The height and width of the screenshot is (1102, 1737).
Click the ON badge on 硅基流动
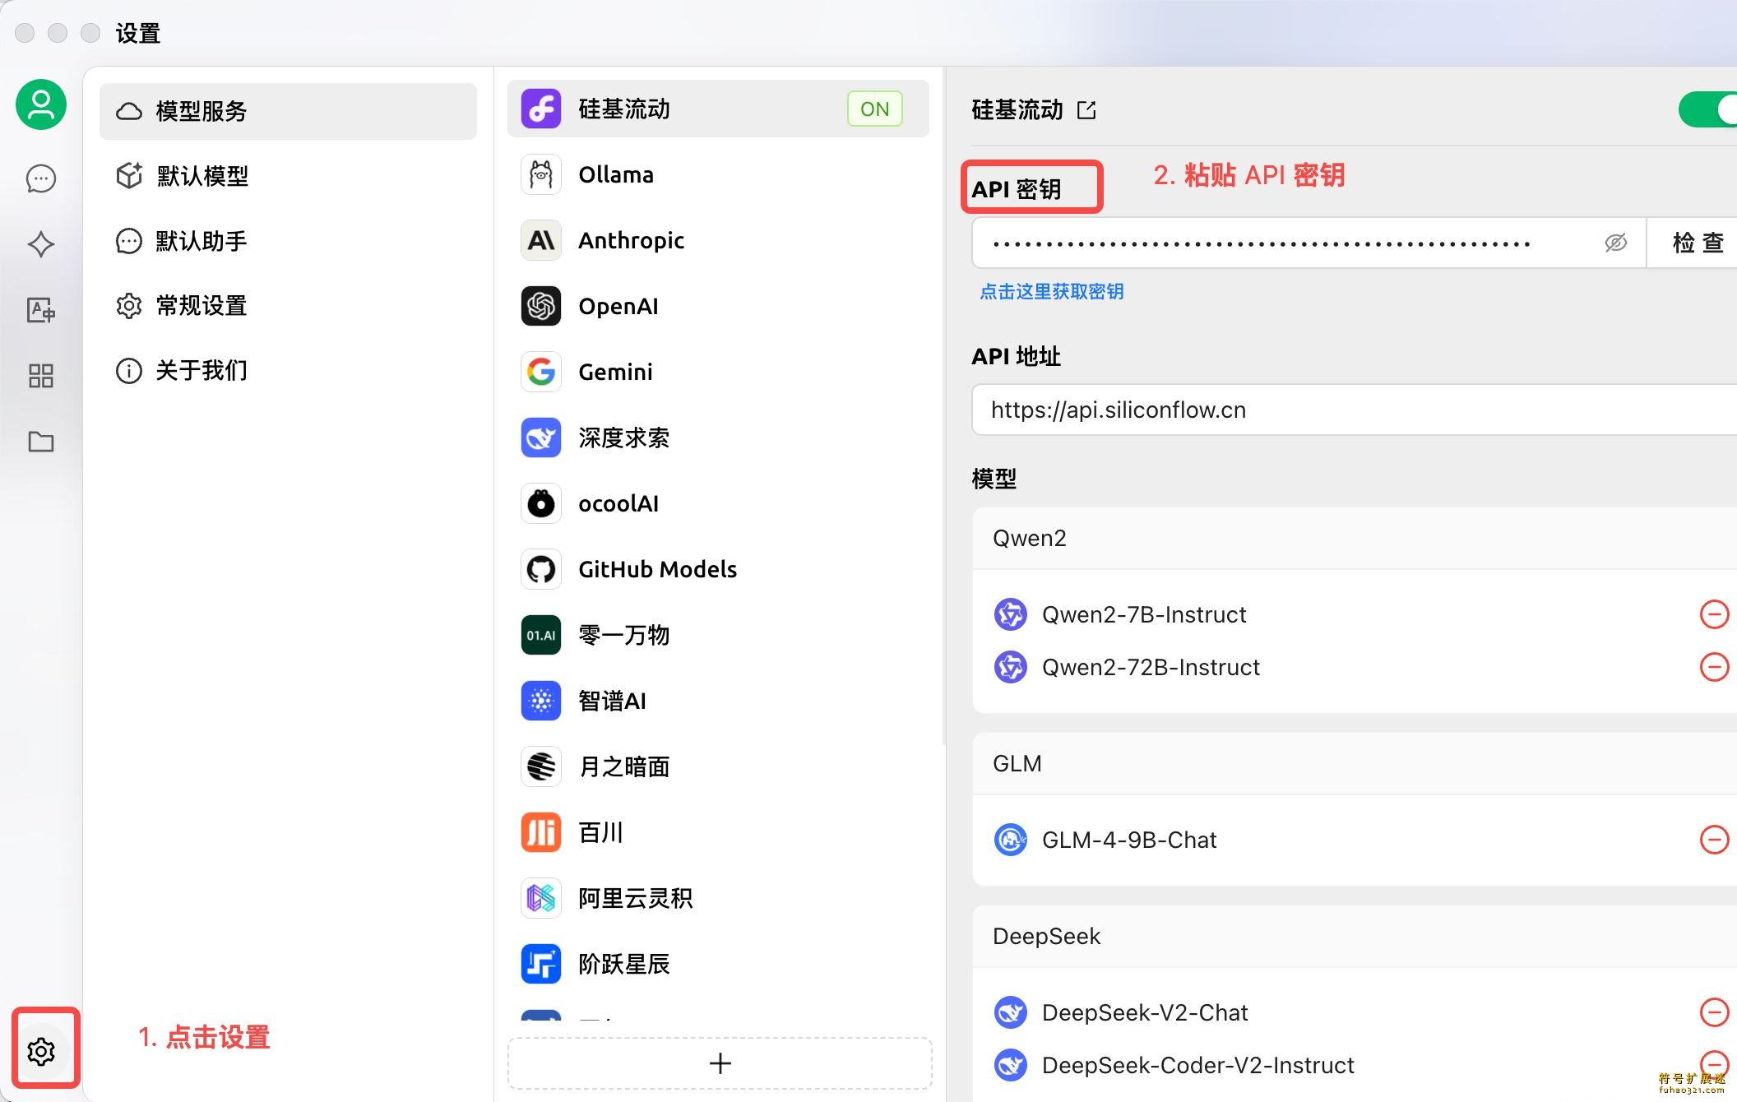874,109
